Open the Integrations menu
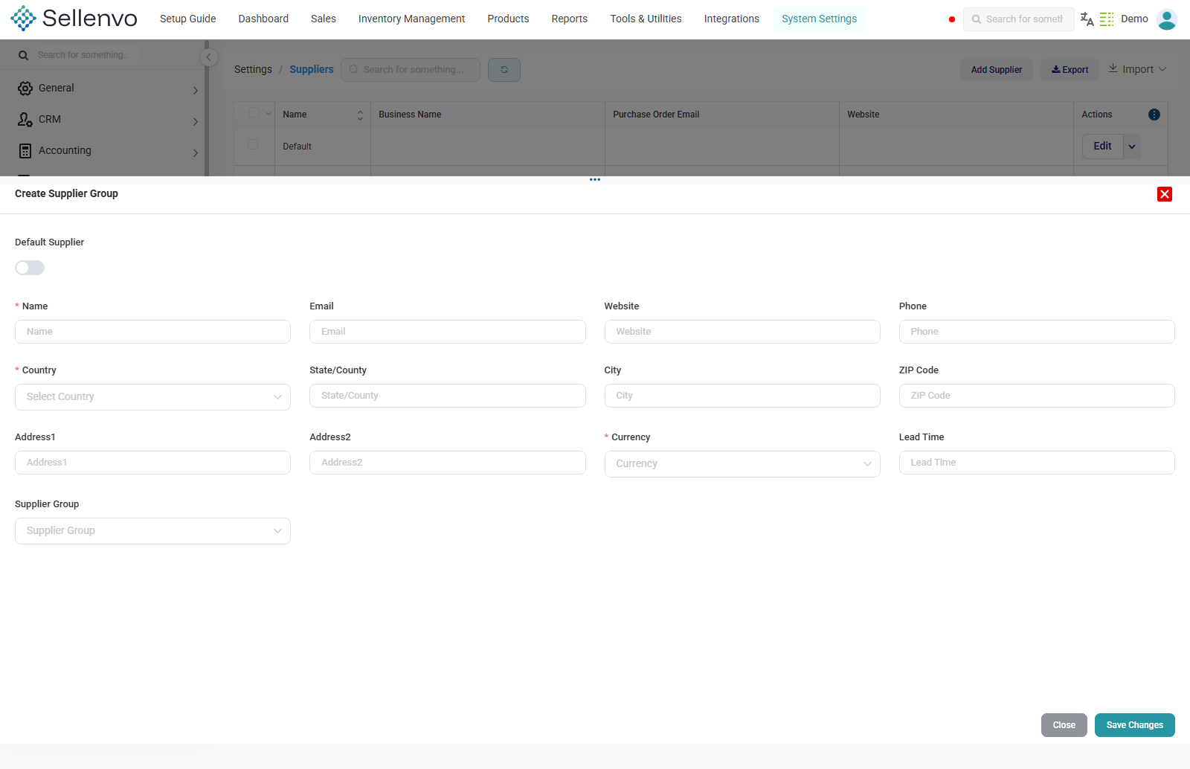This screenshot has width=1190, height=769. tap(732, 19)
